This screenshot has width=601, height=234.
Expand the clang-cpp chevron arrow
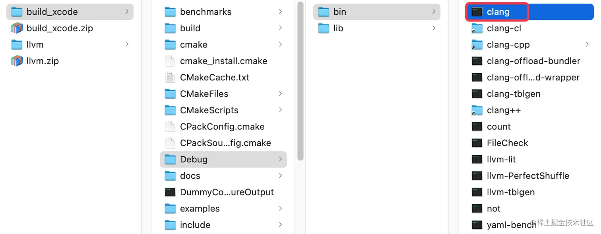click(x=587, y=44)
